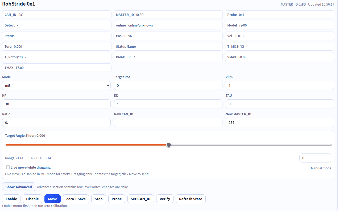Click the Status Name cell
This screenshot has height=211, width=339.
(x=168, y=46)
